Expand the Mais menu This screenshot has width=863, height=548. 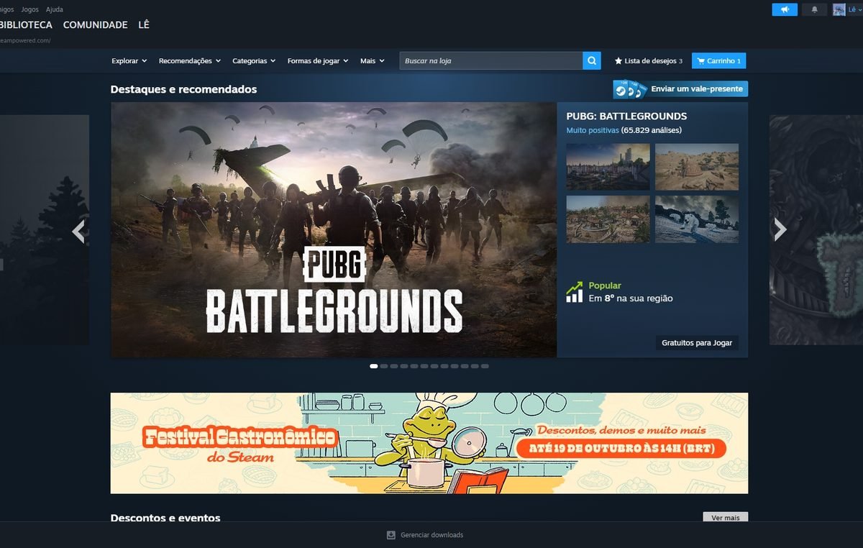pos(373,61)
